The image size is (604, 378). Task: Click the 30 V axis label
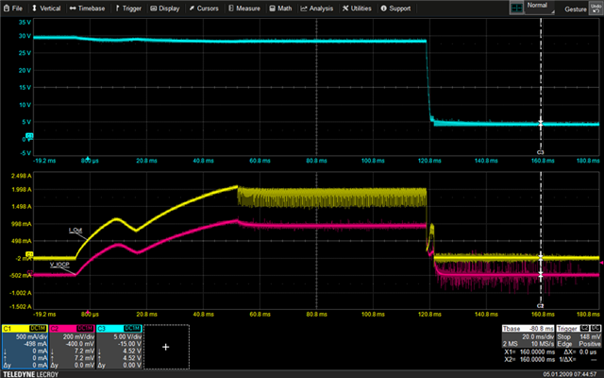click(25, 36)
